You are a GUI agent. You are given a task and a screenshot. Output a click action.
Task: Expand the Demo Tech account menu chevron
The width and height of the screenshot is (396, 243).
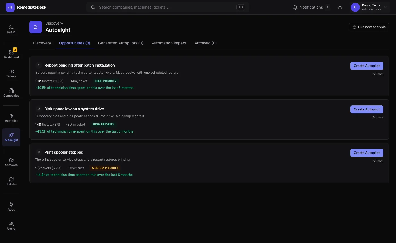coord(386,7)
